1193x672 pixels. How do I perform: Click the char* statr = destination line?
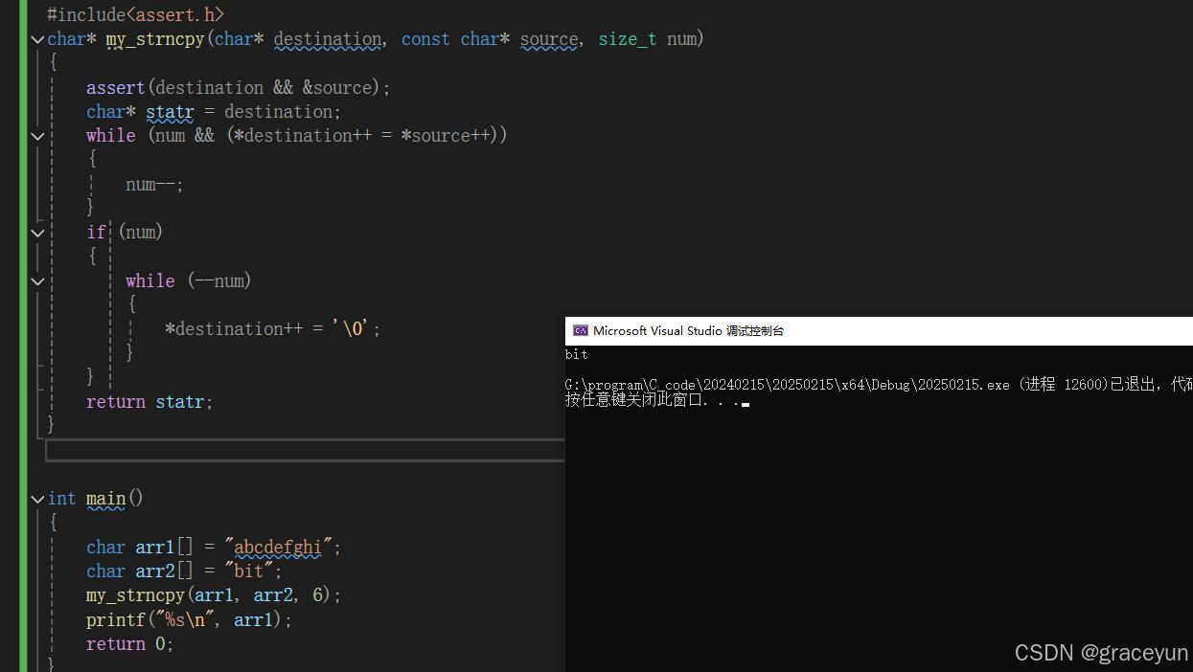214,112
